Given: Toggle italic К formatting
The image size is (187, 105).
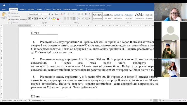Looking at the screenshot, I should (x=32, y=18).
